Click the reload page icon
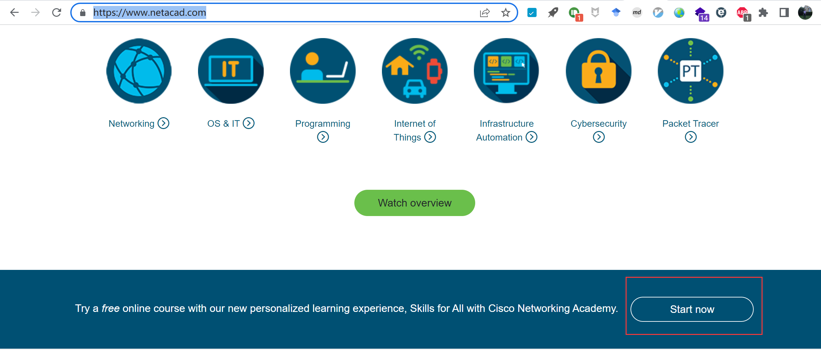This screenshot has height=350, width=821. click(x=56, y=12)
